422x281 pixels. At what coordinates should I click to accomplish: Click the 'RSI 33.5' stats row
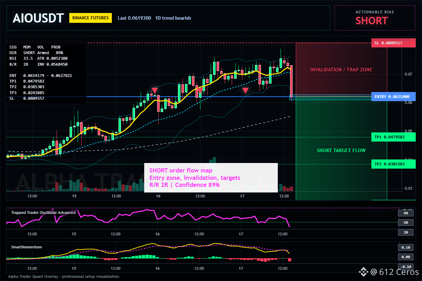click(x=39, y=58)
